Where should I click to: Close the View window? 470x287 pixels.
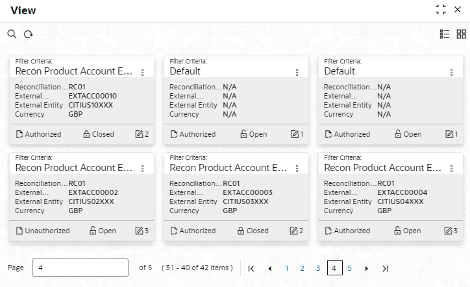pos(458,10)
